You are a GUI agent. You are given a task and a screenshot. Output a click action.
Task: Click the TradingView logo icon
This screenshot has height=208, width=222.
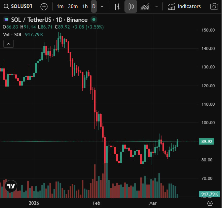tap(11, 187)
